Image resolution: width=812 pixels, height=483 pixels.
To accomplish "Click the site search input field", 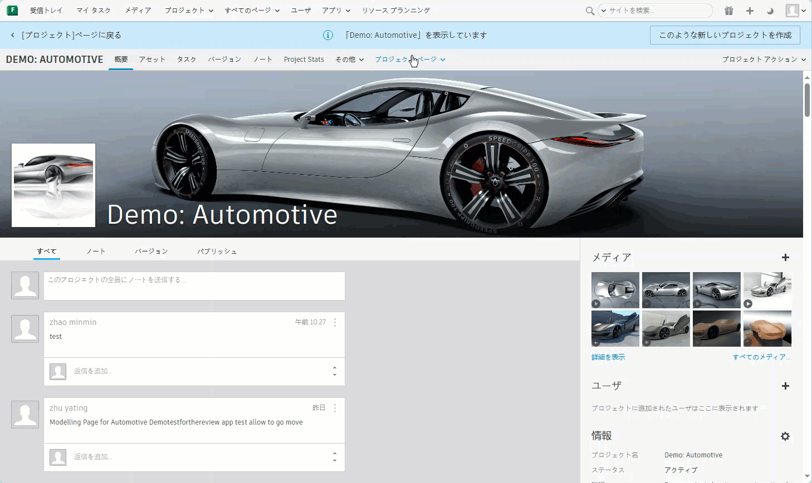I will (659, 11).
